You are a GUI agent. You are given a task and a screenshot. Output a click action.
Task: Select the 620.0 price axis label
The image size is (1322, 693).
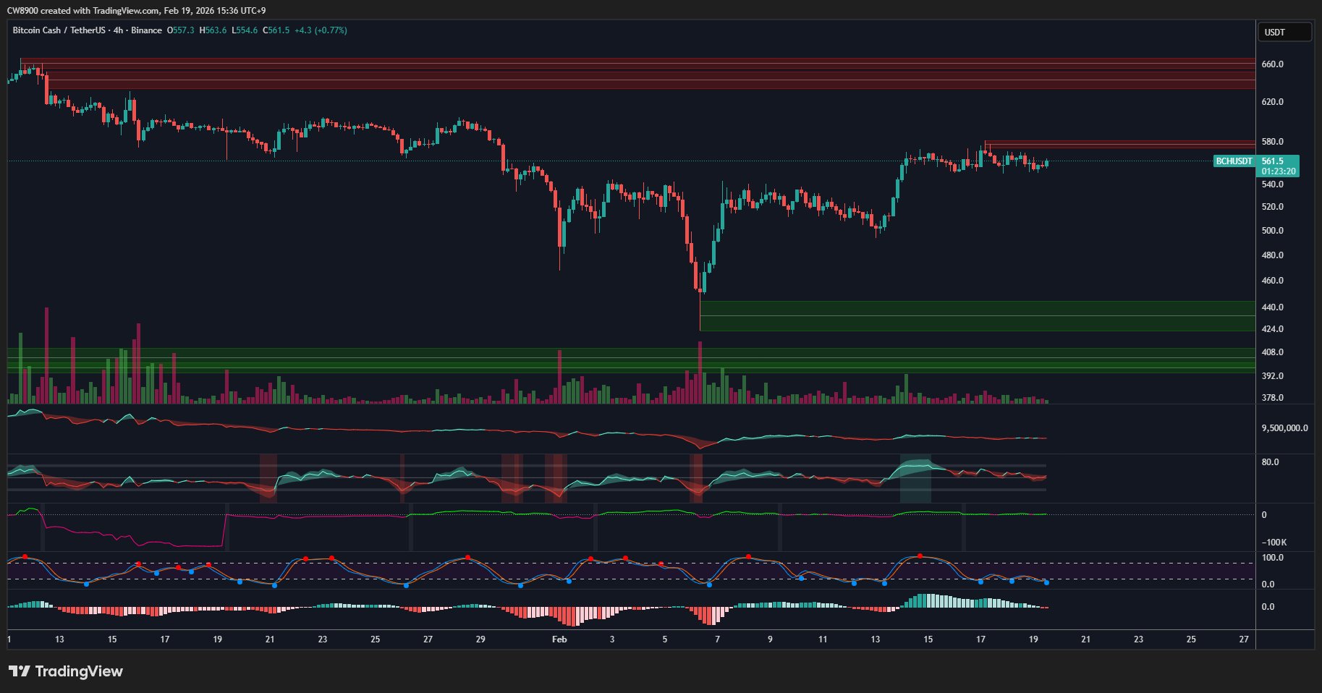[1272, 102]
